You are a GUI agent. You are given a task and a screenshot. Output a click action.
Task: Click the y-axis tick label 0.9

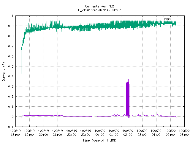pyautogui.click(x=11, y=26)
